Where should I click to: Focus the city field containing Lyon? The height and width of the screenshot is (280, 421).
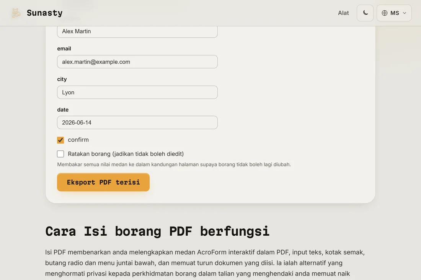[x=137, y=92]
